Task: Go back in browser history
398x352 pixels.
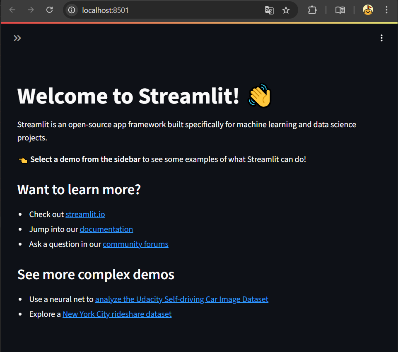Action: pos(12,10)
